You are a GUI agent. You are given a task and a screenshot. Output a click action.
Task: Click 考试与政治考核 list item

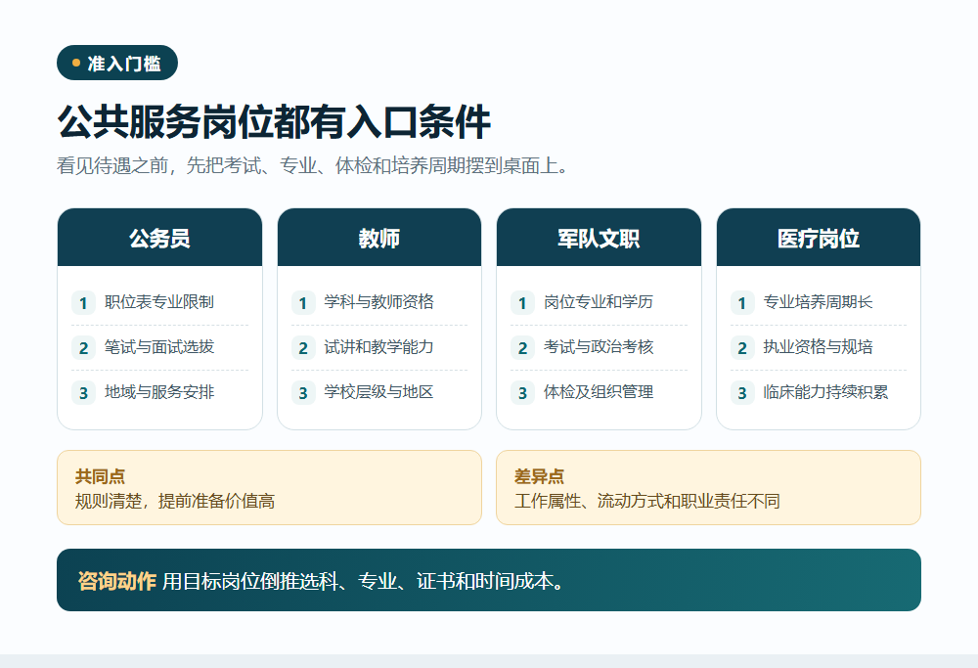[599, 347]
